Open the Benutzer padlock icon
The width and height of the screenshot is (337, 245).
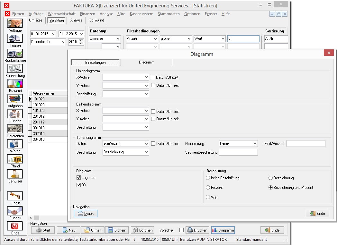(x=15, y=174)
